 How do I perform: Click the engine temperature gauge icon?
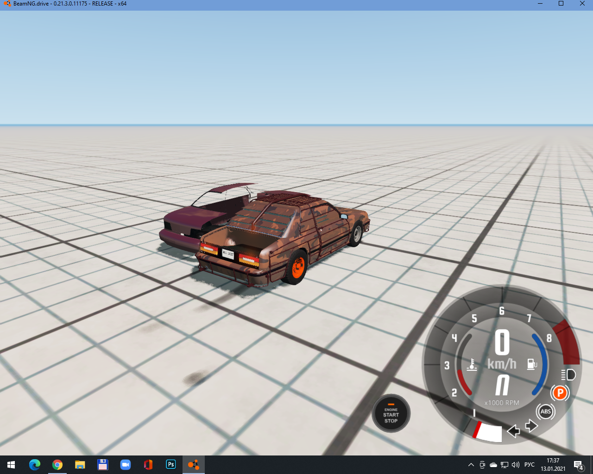pyautogui.click(x=472, y=365)
